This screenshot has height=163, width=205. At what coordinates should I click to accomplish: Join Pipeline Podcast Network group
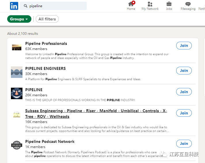pos(184,143)
